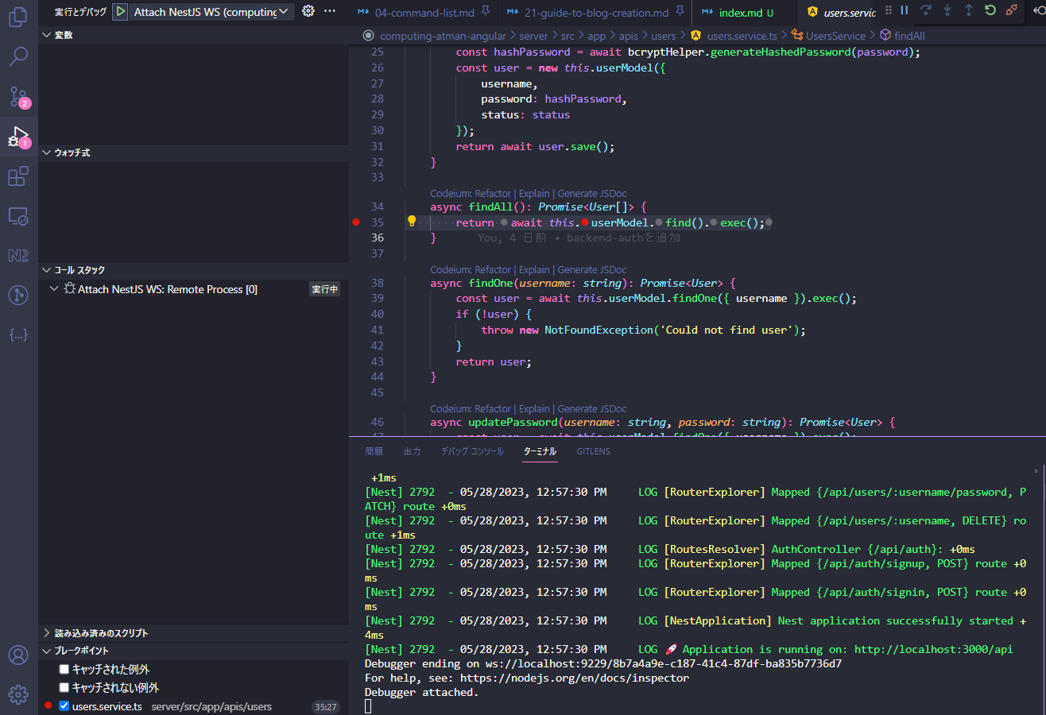Click Step Over in debug toolbar
Image resolution: width=1046 pixels, height=715 pixels.
926,10
